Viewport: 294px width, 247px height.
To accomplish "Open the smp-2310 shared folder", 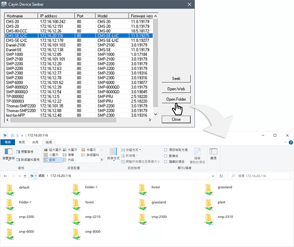I will click(219, 219).
